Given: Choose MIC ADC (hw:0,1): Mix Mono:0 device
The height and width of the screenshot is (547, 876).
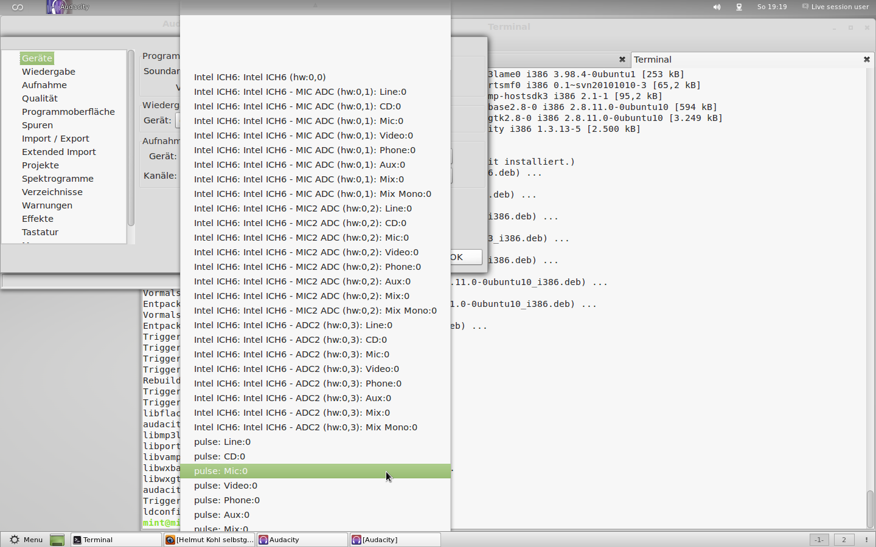Looking at the screenshot, I should pyautogui.click(x=315, y=194).
